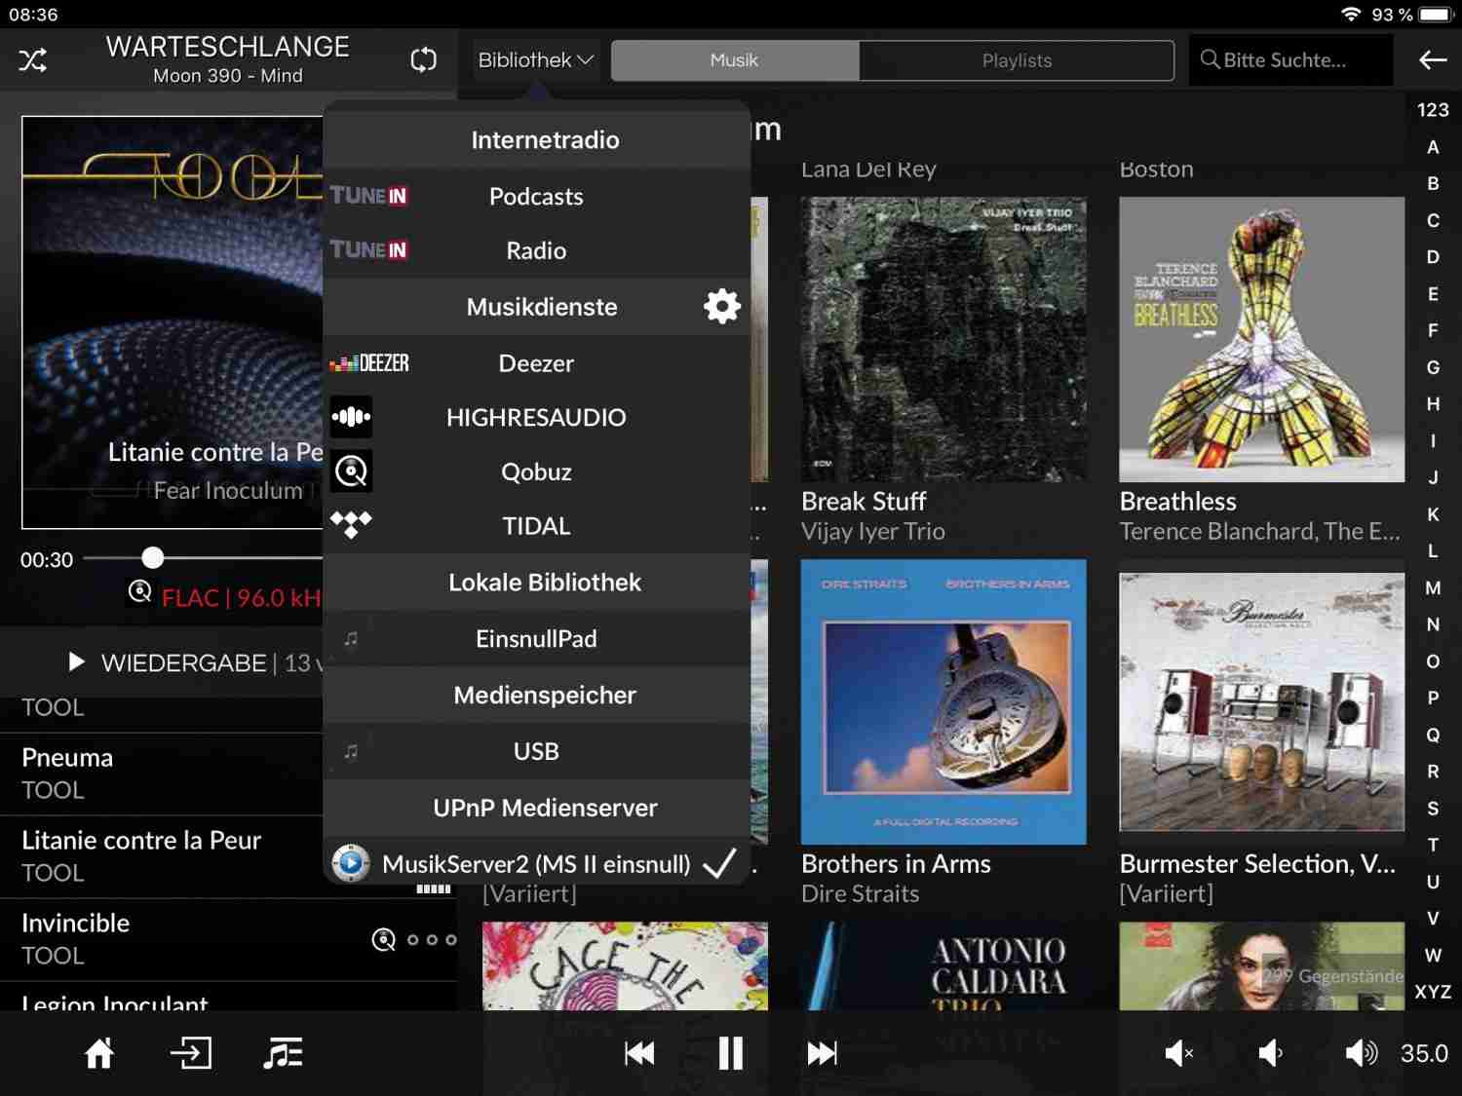Open the Tool album artwork
Image resolution: width=1462 pixels, height=1096 pixels.
click(173, 322)
